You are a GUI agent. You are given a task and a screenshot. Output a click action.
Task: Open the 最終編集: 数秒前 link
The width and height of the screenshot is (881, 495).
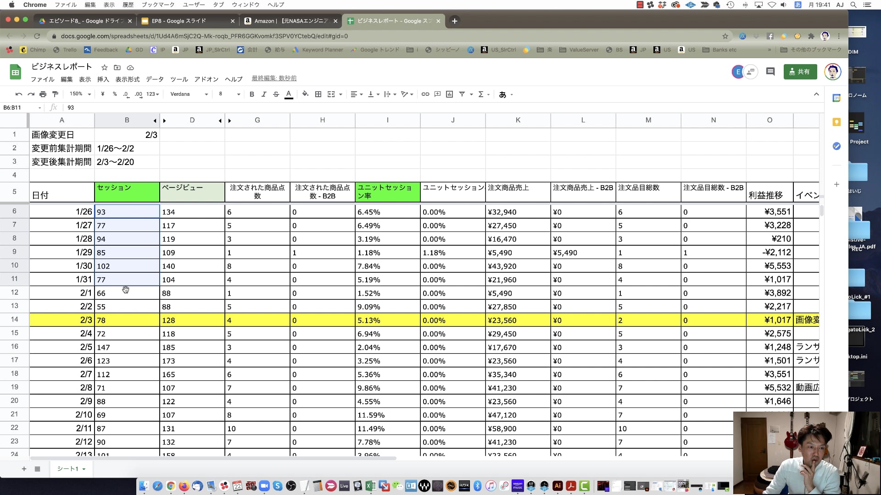click(274, 78)
